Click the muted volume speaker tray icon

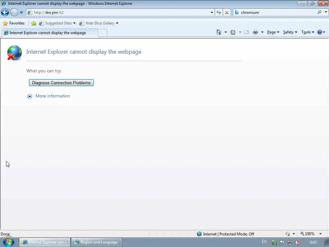[297, 243]
